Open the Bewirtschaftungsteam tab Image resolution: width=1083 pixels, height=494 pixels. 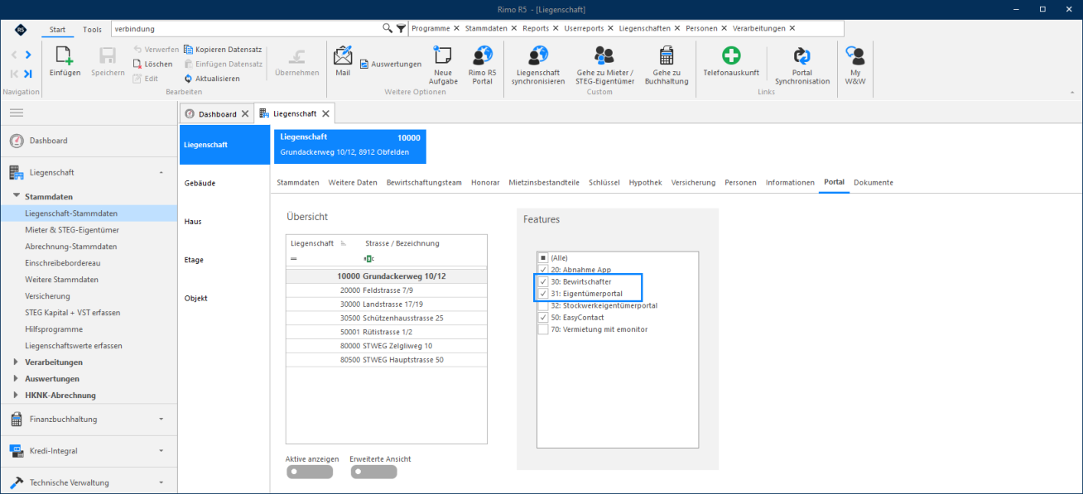424,182
